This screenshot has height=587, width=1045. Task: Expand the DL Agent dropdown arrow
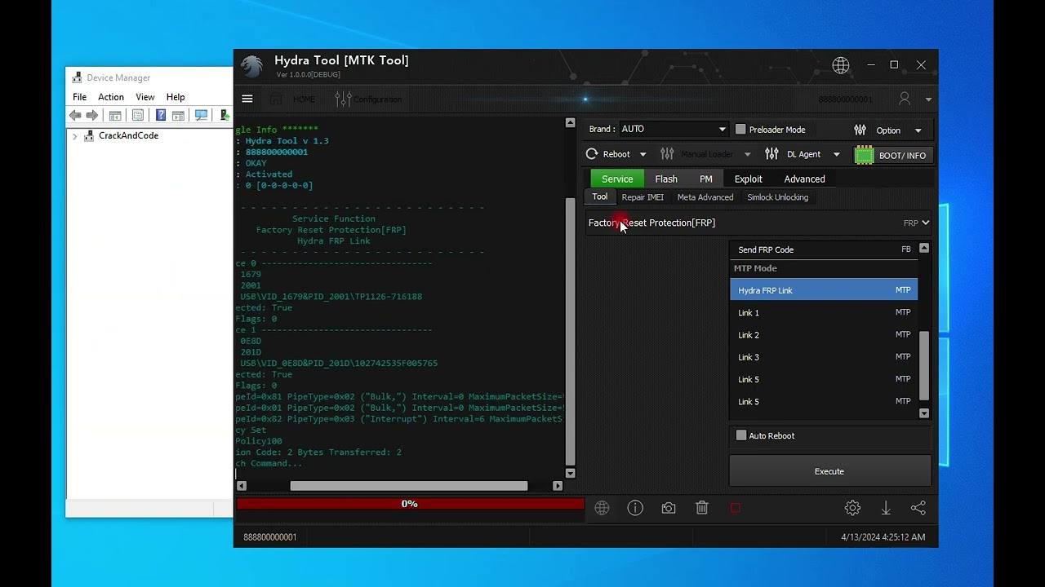[836, 154]
